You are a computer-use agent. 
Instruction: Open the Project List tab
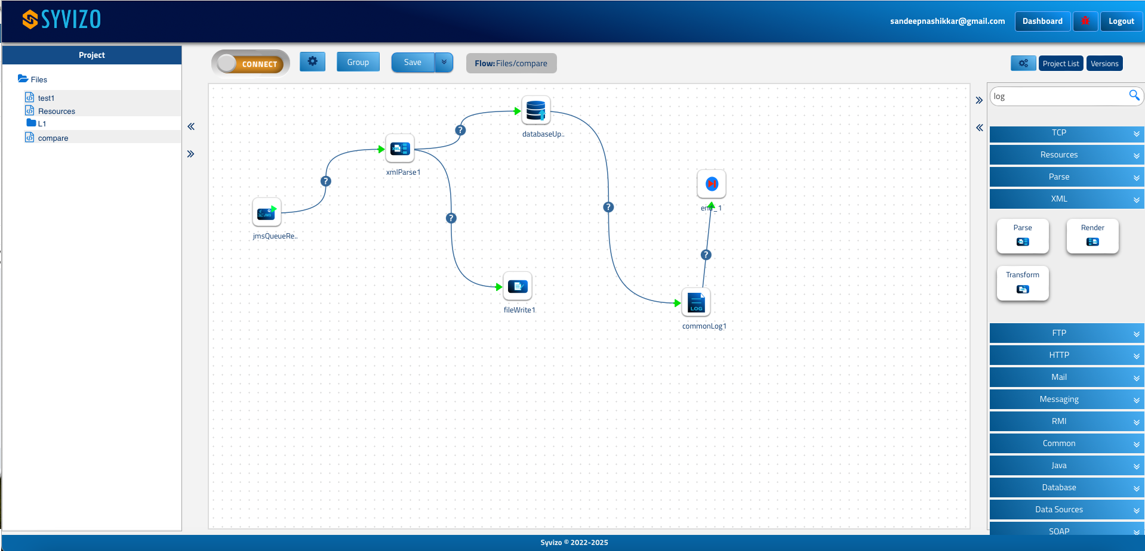tap(1060, 63)
